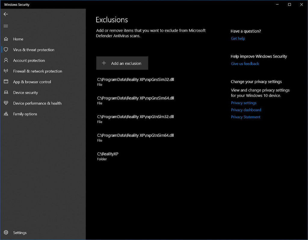
Task: Click the Account protection person icon
Action: pos(6,60)
